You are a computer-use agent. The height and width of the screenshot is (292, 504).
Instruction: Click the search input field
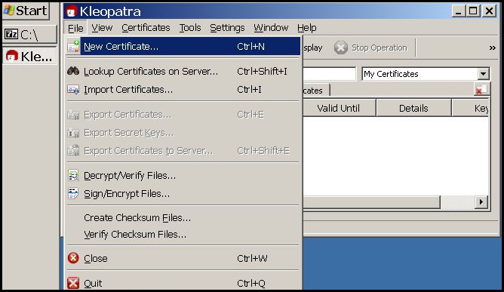click(330, 74)
